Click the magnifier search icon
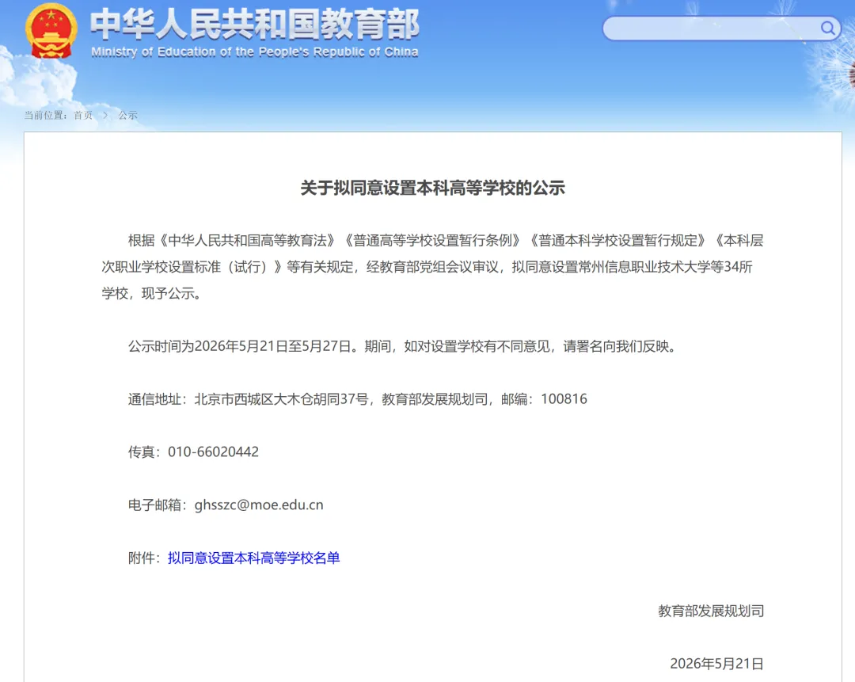 (x=827, y=28)
